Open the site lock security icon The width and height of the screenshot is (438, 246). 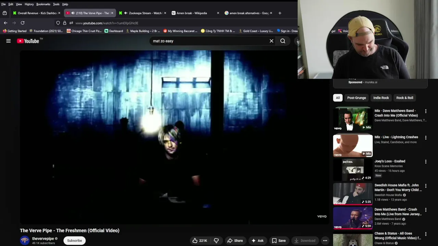click(x=64, y=23)
